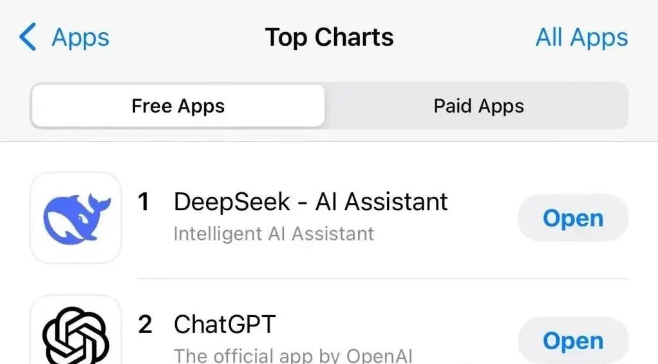Tap the back chevron arrow
Viewport: 658px width, 364px height.
pos(28,37)
